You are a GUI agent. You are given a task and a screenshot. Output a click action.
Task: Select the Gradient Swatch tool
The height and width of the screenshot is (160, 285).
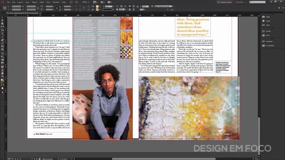coord(2,60)
